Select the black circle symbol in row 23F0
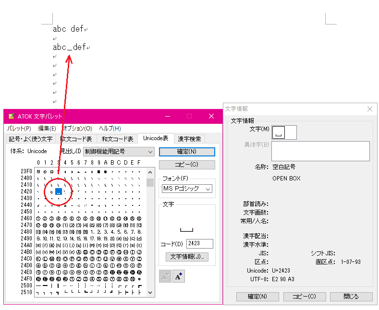The height and width of the screenshot is (310, 379). point(105,172)
